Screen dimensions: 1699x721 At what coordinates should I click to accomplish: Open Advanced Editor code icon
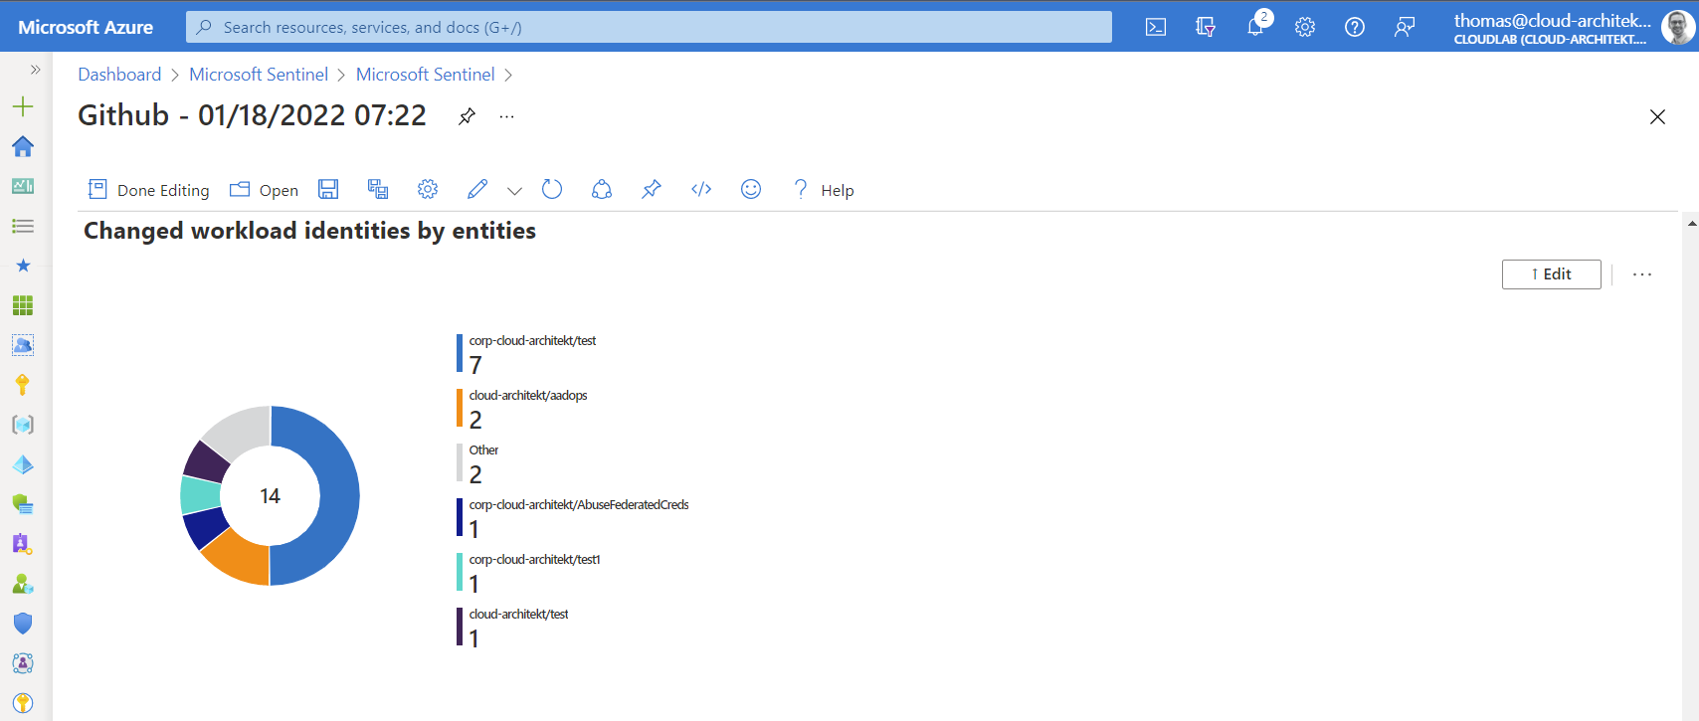pos(701,189)
